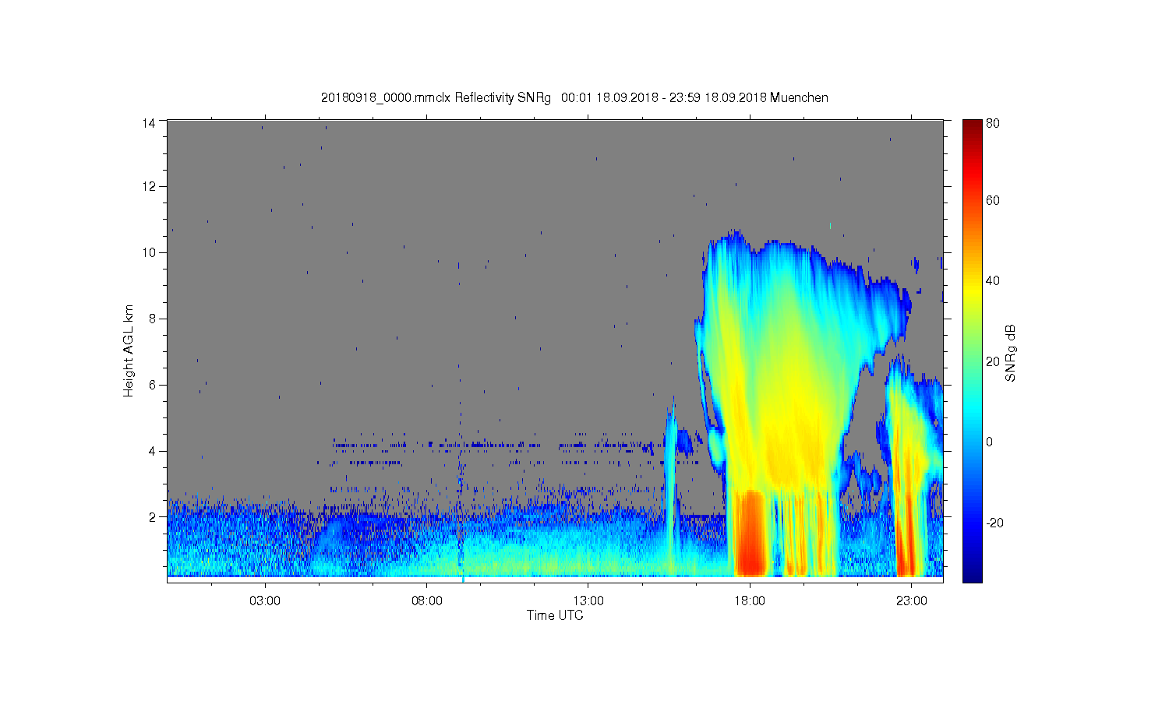The height and width of the screenshot is (701, 1169).
Task: Click the colorbar value label 20
Action: pos(993,361)
